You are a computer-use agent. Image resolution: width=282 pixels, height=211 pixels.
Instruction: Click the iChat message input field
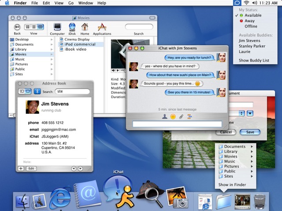[177, 124]
